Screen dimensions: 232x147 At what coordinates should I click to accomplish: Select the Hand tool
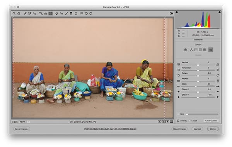[19, 14]
